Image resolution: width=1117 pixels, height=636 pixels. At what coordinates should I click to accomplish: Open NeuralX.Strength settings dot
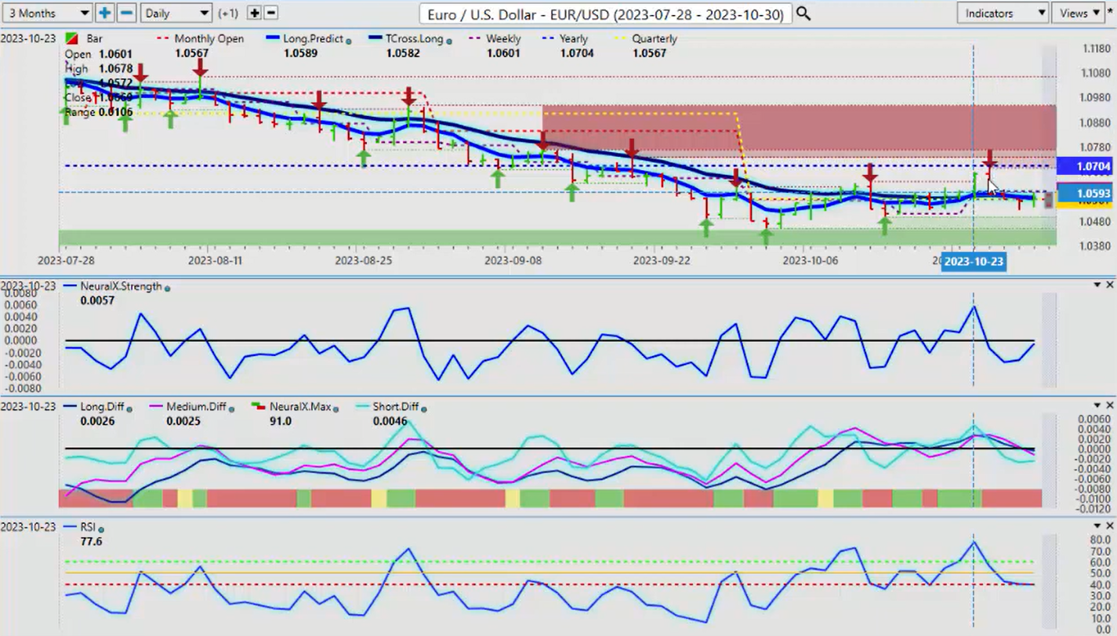[167, 288]
